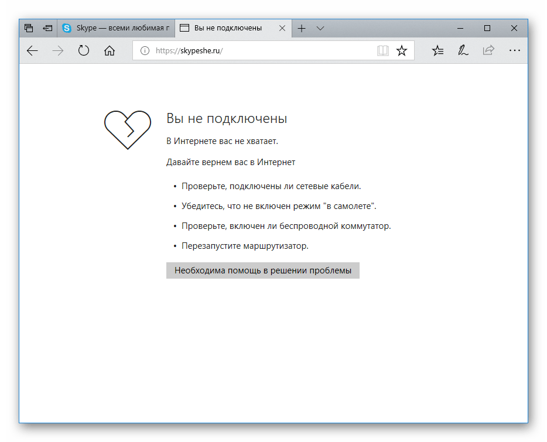Expand the tab previews chevron

coord(320,28)
